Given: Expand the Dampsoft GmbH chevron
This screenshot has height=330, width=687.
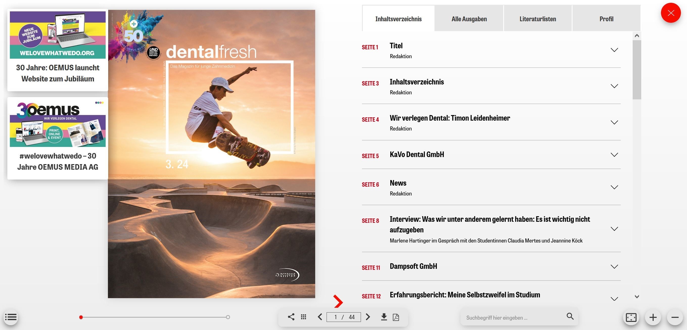Looking at the screenshot, I should [614, 267].
